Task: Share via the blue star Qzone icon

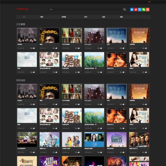Action: coord(132,10)
